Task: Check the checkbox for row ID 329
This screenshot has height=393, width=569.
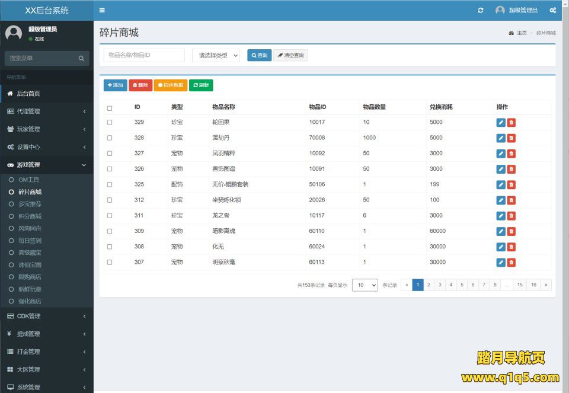Action: (110, 122)
